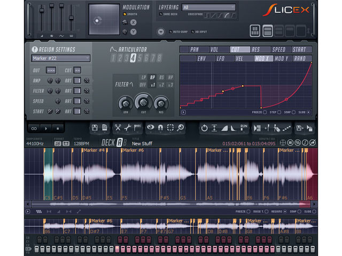
Task: Click the fade in ramp icon
Action: pos(224,129)
